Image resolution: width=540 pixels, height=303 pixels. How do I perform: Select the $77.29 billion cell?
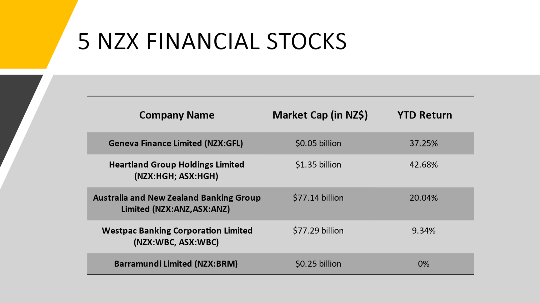pyautogui.click(x=318, y=231)
